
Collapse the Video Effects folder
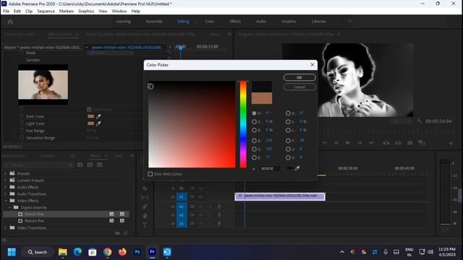5,201
